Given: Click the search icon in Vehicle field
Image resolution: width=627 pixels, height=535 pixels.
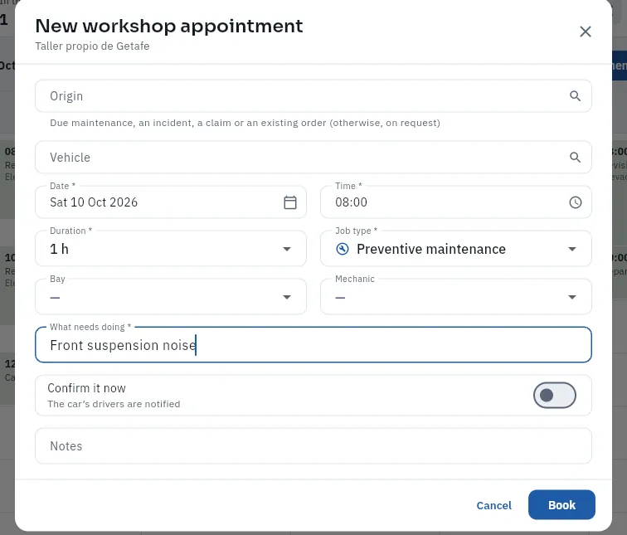Looking at the screenshot, I should 575,157.
